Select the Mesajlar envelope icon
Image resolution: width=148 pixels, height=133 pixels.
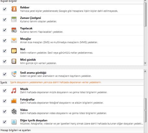point(14,40)
